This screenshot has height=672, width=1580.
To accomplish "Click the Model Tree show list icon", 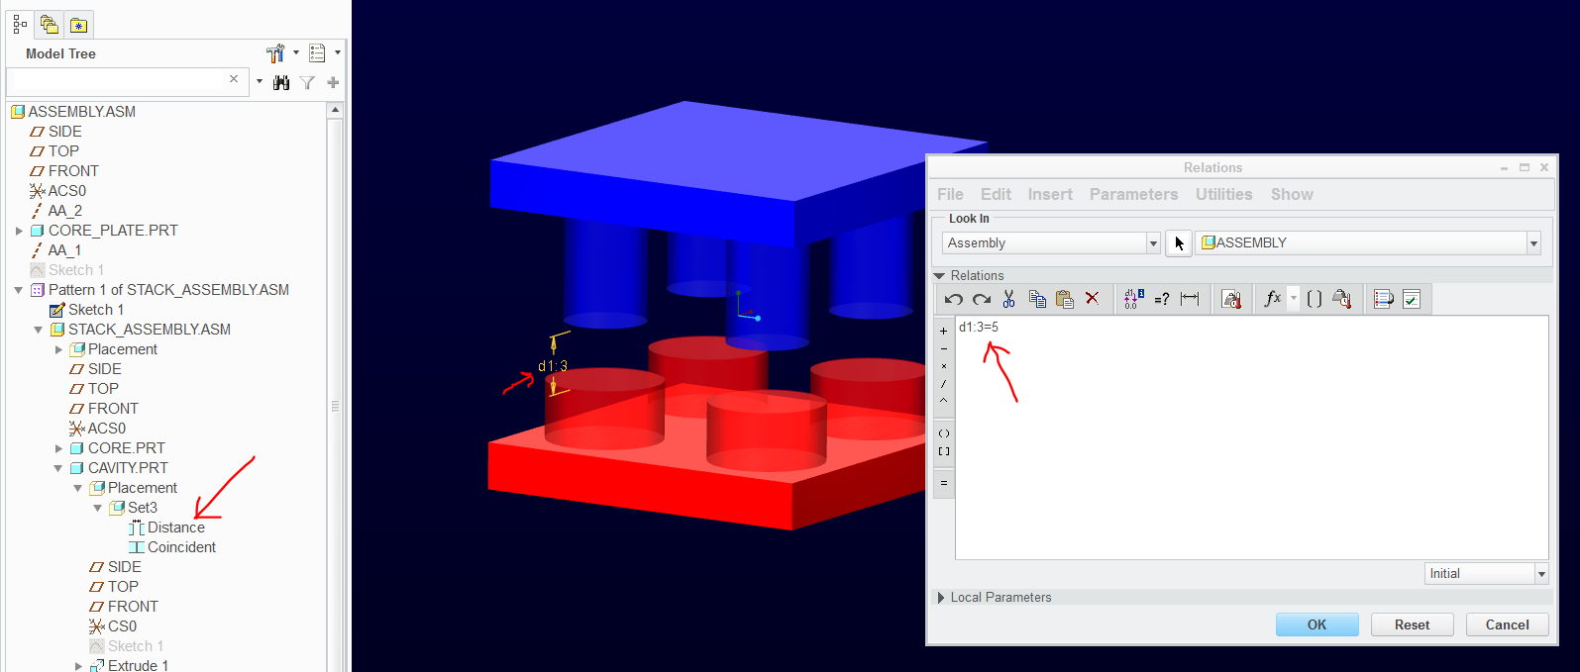I will 317,52.
